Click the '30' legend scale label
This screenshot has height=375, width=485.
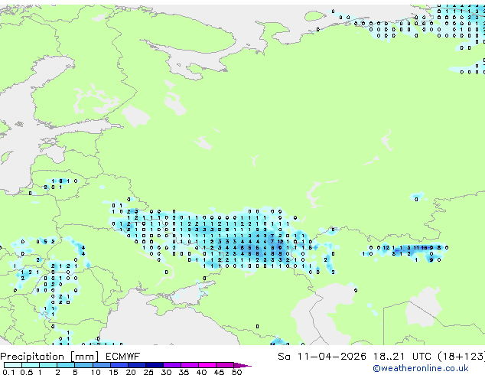[x=166, y=372]
